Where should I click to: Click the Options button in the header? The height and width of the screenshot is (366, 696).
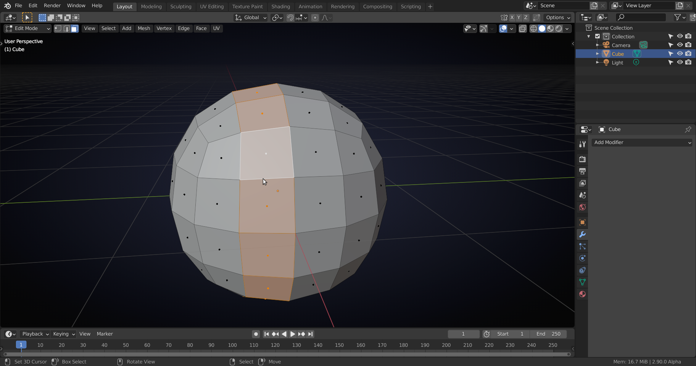[x=558, y=17]
